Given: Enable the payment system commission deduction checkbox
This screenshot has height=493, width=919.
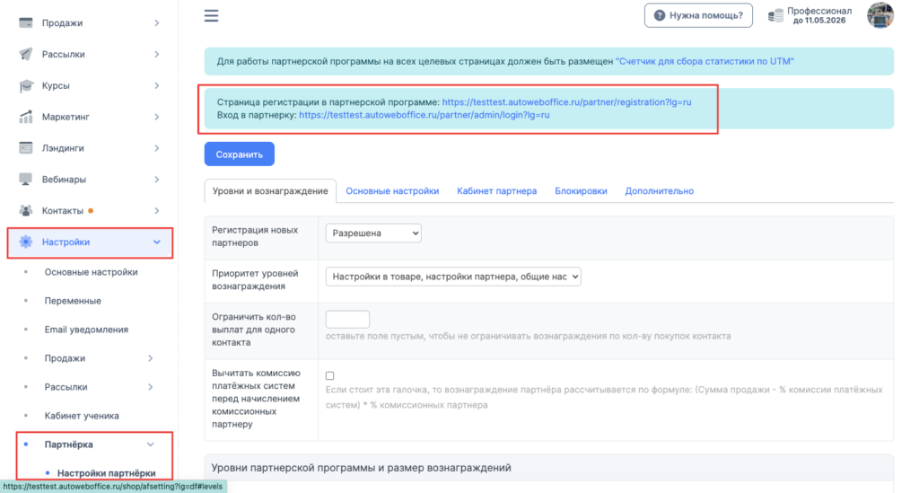Looking at the screenshot, I should (x=330, y=375).
